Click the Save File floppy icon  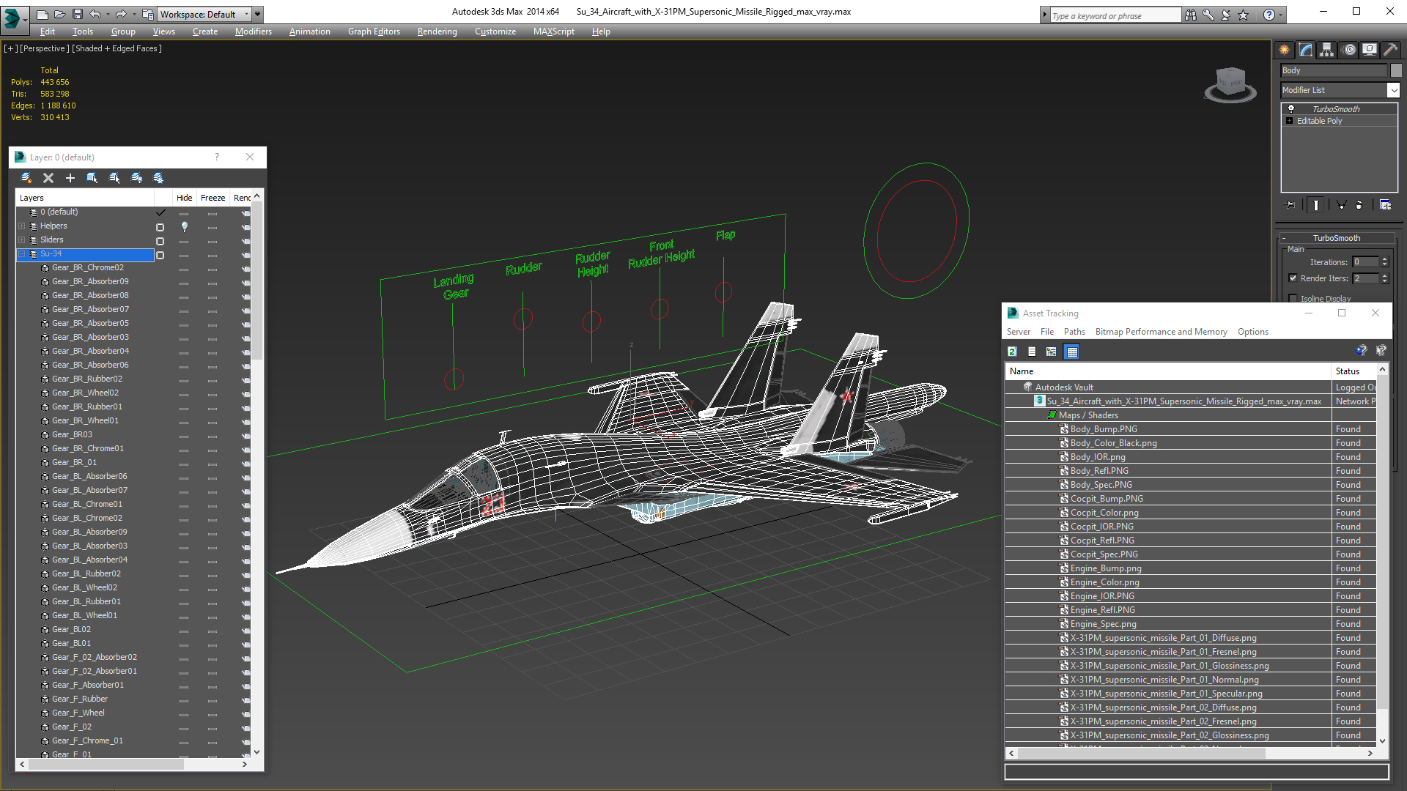click(77, 14)
